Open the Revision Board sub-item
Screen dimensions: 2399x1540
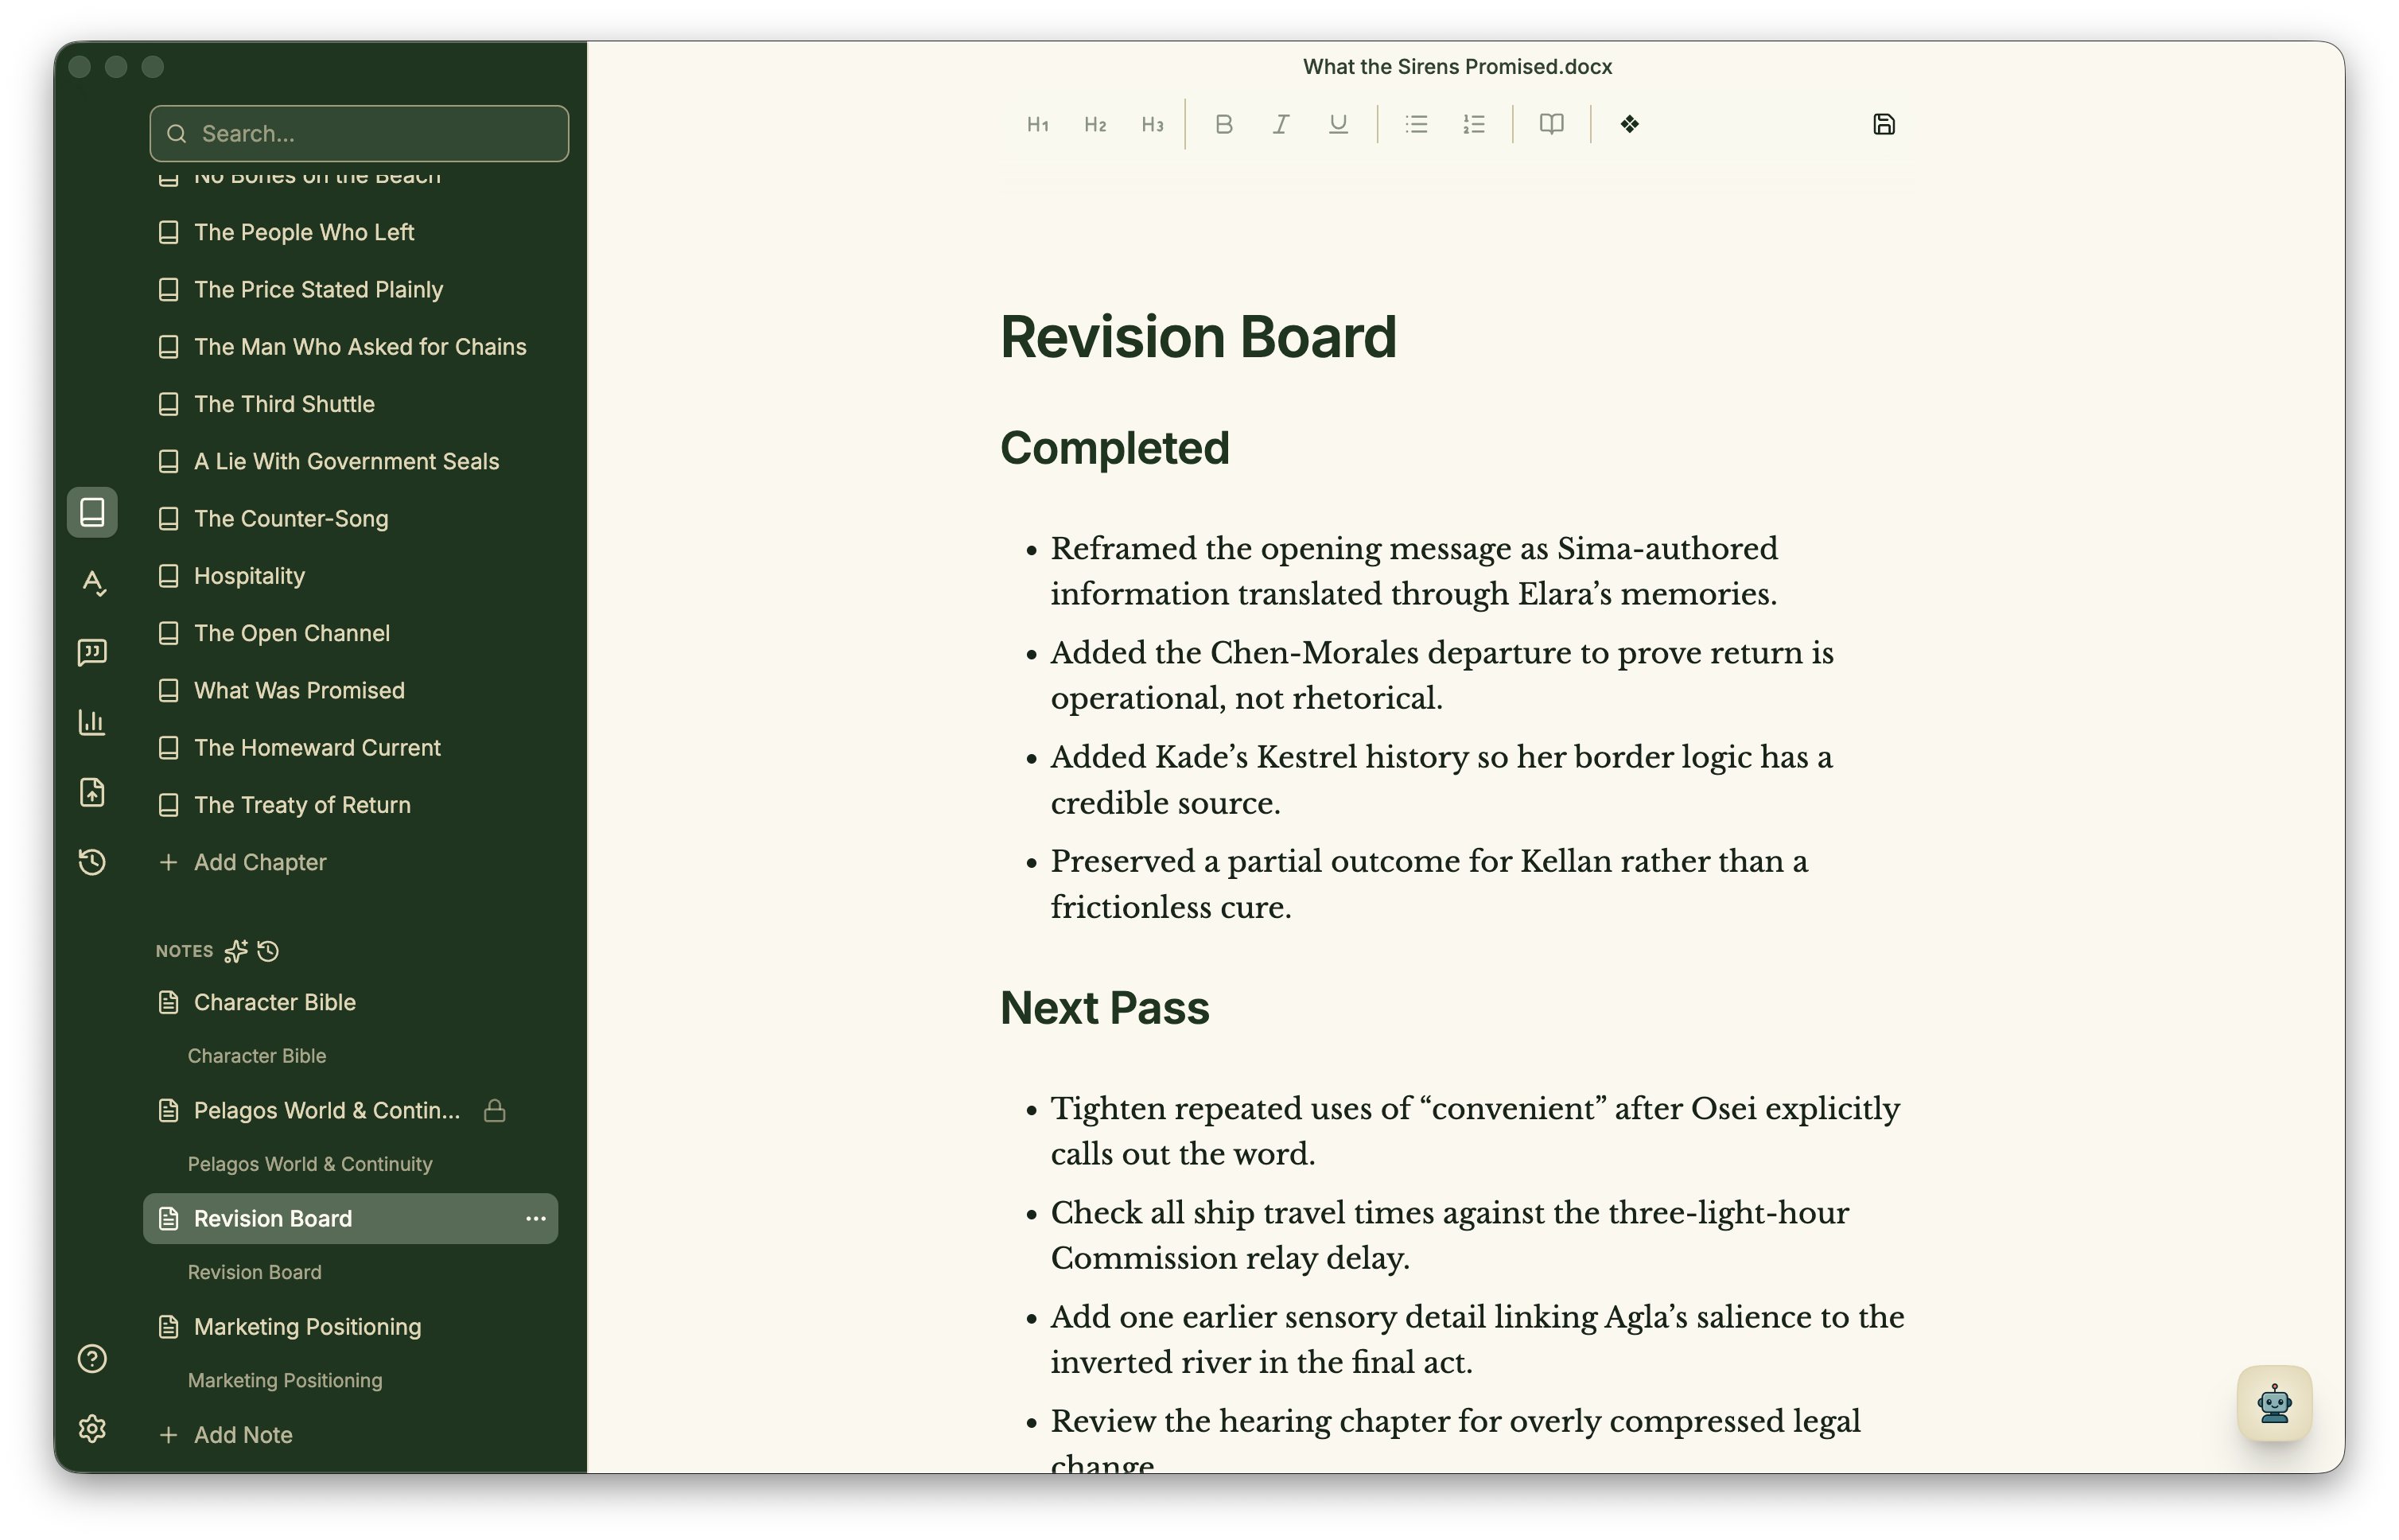(255, 1272)
